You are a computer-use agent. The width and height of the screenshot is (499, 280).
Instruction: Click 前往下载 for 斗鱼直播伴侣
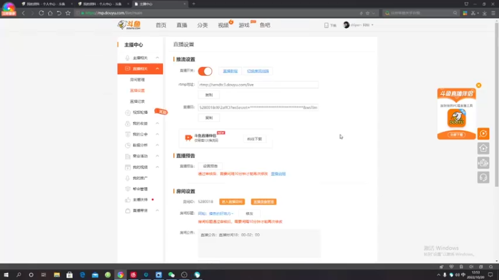(254, 139)
